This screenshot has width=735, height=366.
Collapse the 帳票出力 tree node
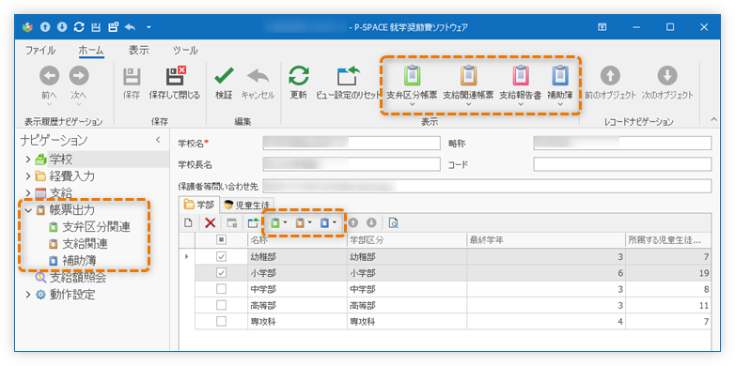coord(28,210)
